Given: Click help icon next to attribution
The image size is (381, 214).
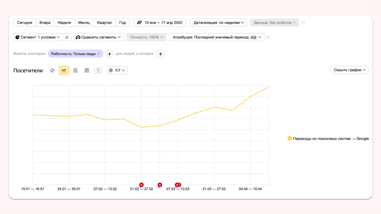Looking at the screenshot, I should pos(268,37).
